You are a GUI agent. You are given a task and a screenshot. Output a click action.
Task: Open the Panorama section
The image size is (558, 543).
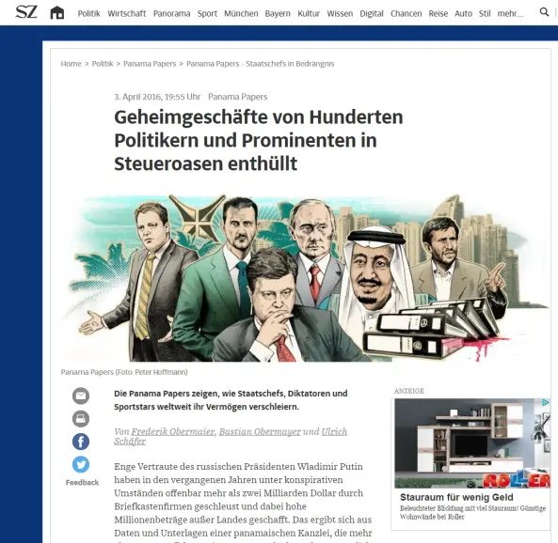[172, 13]
